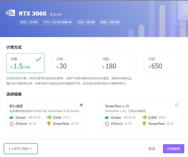Image resolution: width=188 pixels, height=157 pixels.
Task: Click the NVIDIA logo beside RTX 3060
Action: pyautogui.click(x=10, y=13)
